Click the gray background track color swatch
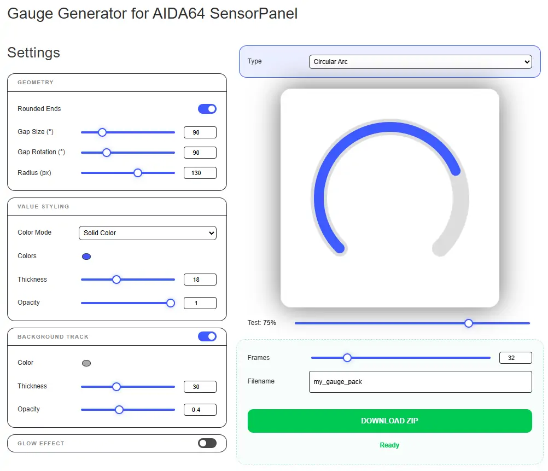Screen dimensions: 548x471 click(86, 363)
